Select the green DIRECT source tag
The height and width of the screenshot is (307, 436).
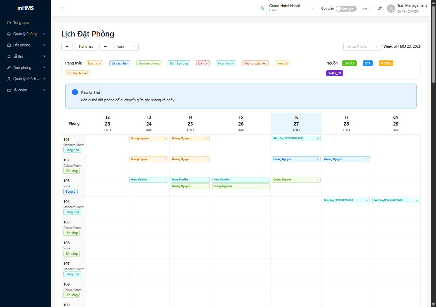(x=349, y=63)
